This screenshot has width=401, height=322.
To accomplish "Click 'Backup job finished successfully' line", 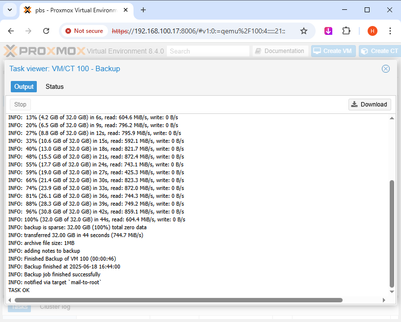I will tap(54, 274).
